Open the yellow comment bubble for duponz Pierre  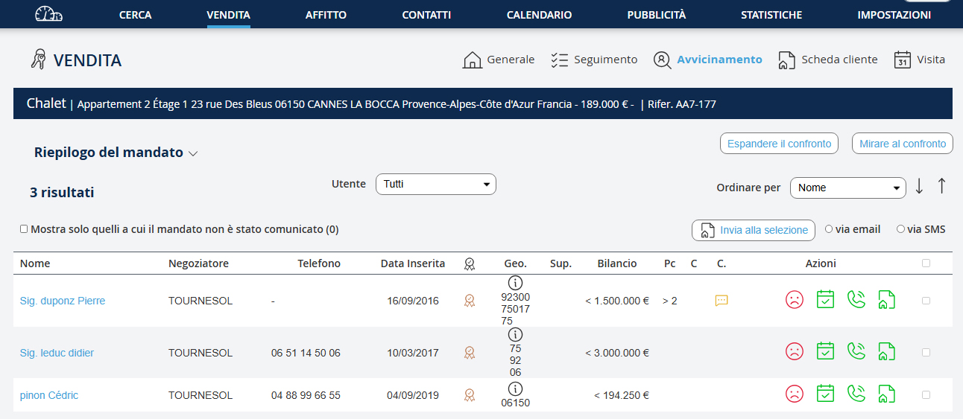tap(721, 301)
